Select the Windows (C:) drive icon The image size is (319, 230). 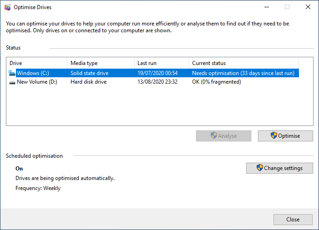coord(12,73)
